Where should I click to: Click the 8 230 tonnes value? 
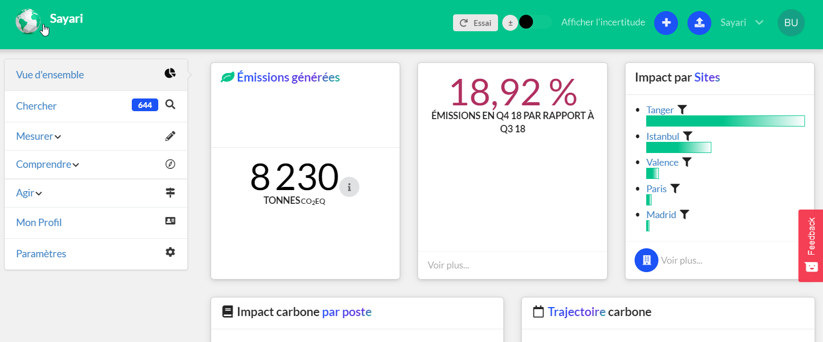click(x=294, y=177)
